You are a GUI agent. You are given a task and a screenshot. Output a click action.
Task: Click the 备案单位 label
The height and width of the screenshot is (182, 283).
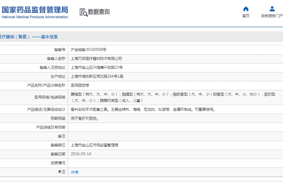[x=58, y=145]
